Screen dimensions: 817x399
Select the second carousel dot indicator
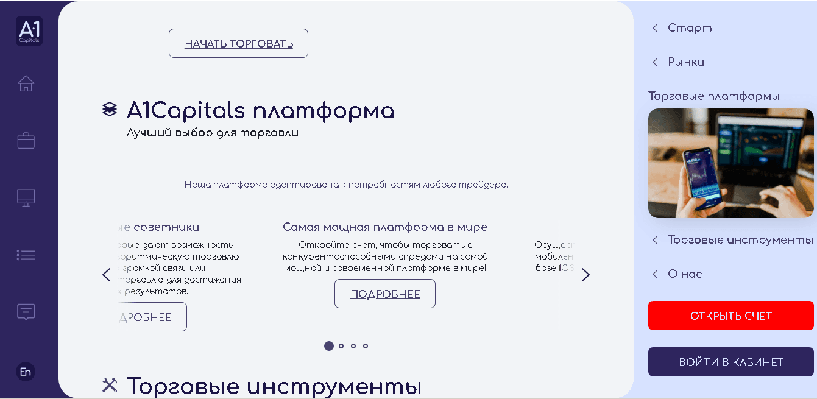coord(341,346)
